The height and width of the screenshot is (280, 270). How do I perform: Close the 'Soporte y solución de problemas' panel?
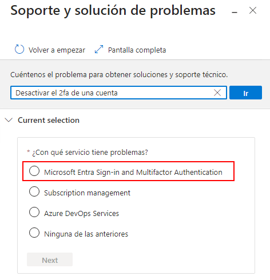pos(253,10)
